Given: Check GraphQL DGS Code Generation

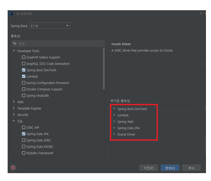Looking at the screenshot, I should (24, 64).
